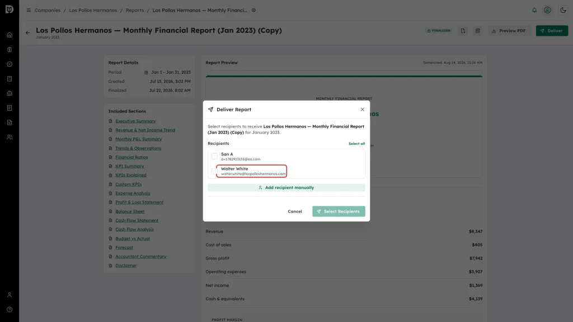
Task: Cancel the Deliver Report dialog
Action: coord(294,211)
